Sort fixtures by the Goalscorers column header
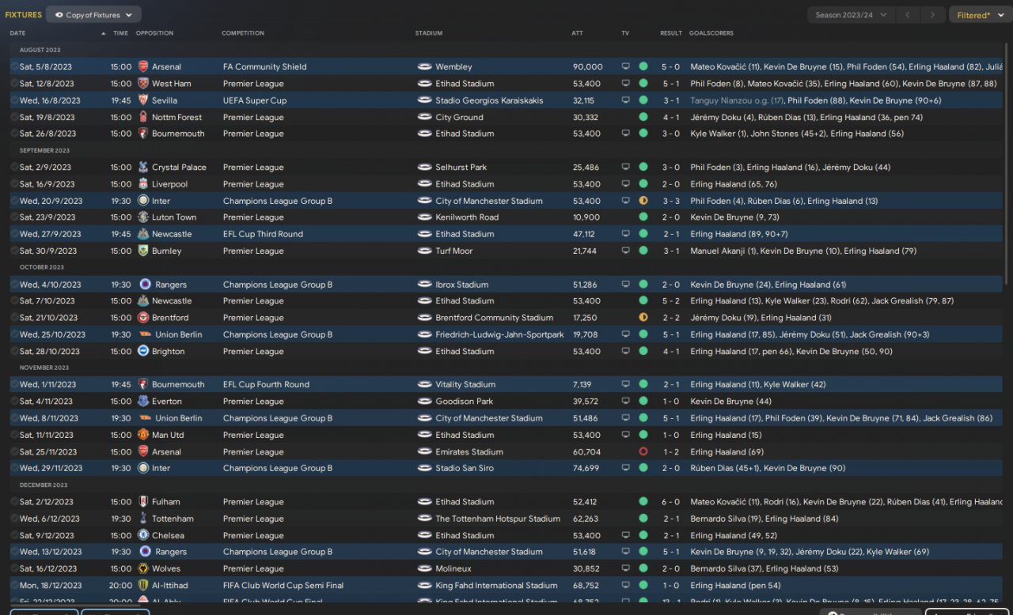 pyautogui.click(x=711, y=33)
